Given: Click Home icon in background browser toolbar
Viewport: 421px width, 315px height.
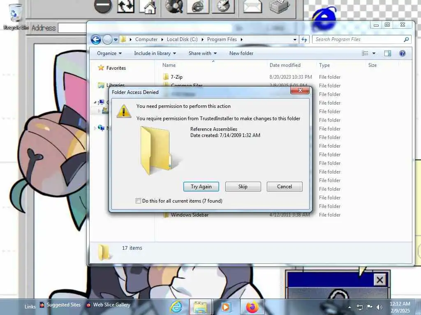Looking at the screenshot, I should point(148,7).
